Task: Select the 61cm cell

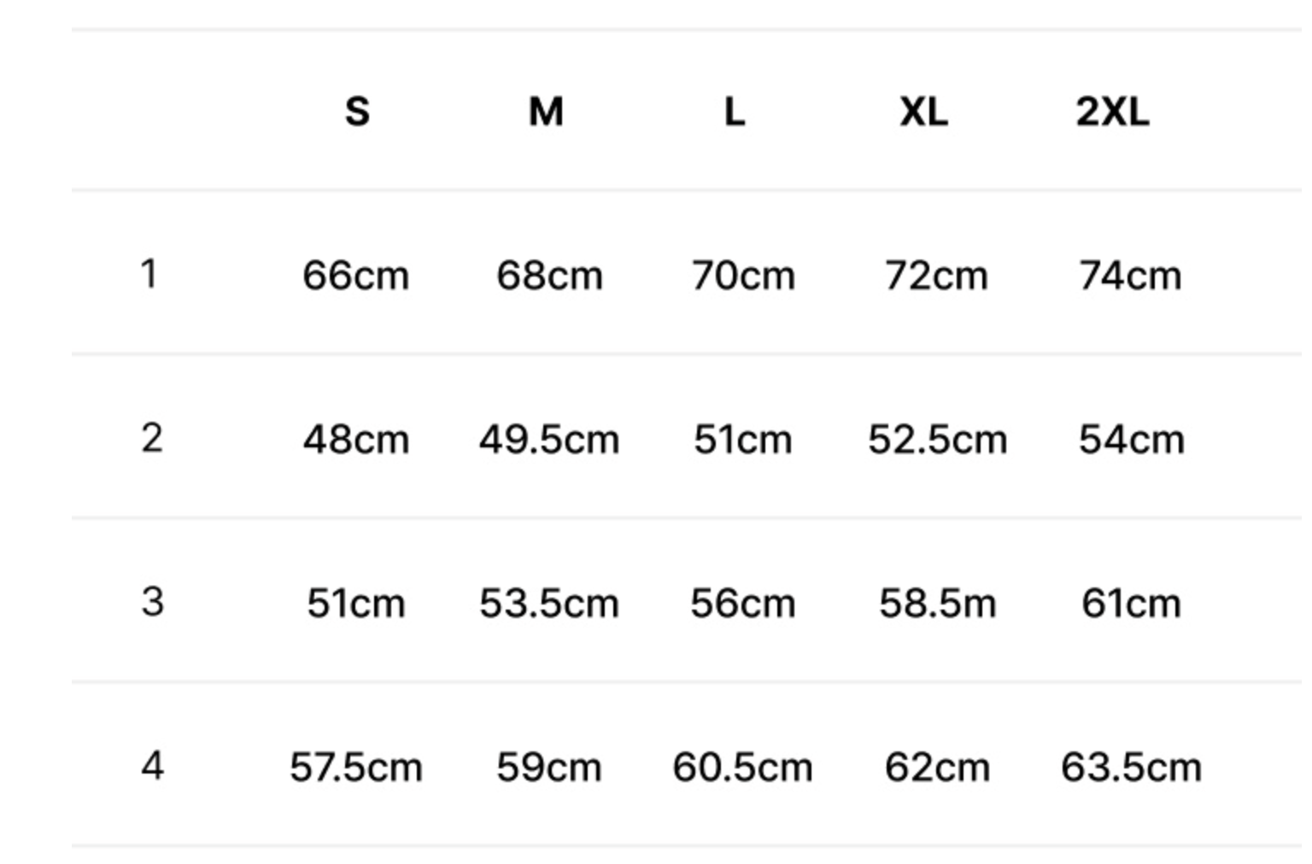Action: [1131, 604]
